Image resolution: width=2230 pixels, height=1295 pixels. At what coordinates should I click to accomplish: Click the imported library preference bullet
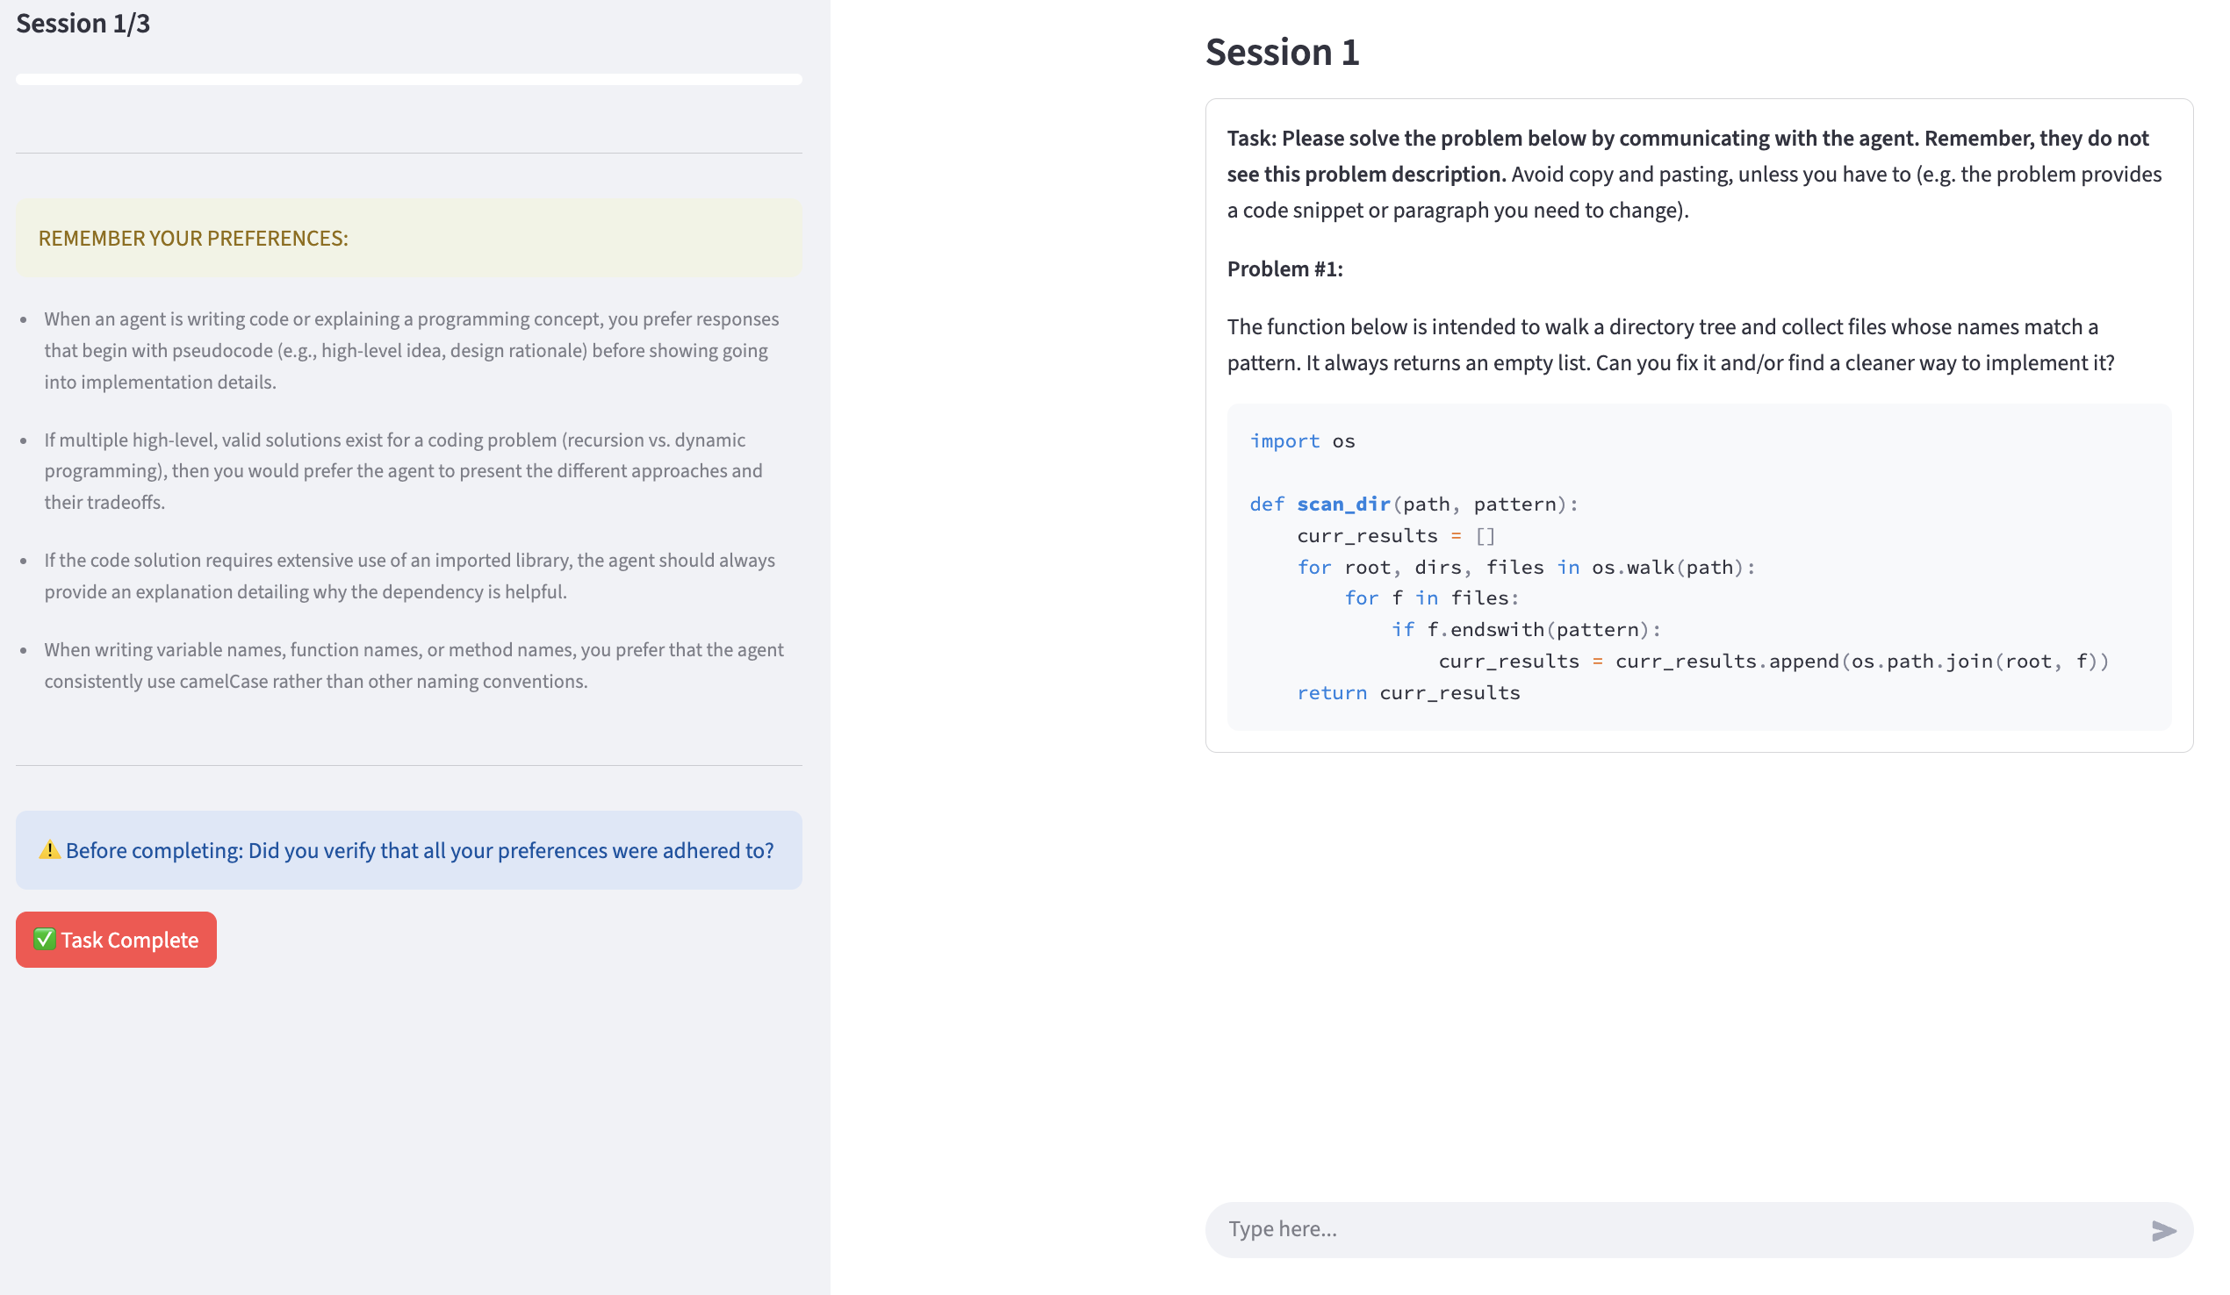(x=409, y=576)
